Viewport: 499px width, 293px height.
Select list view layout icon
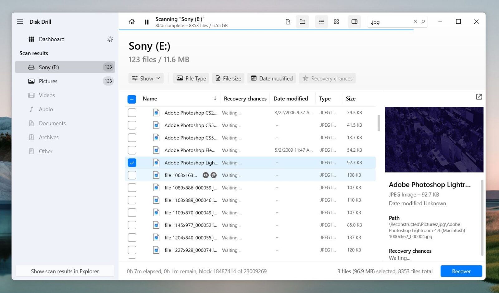pos(321,22)
